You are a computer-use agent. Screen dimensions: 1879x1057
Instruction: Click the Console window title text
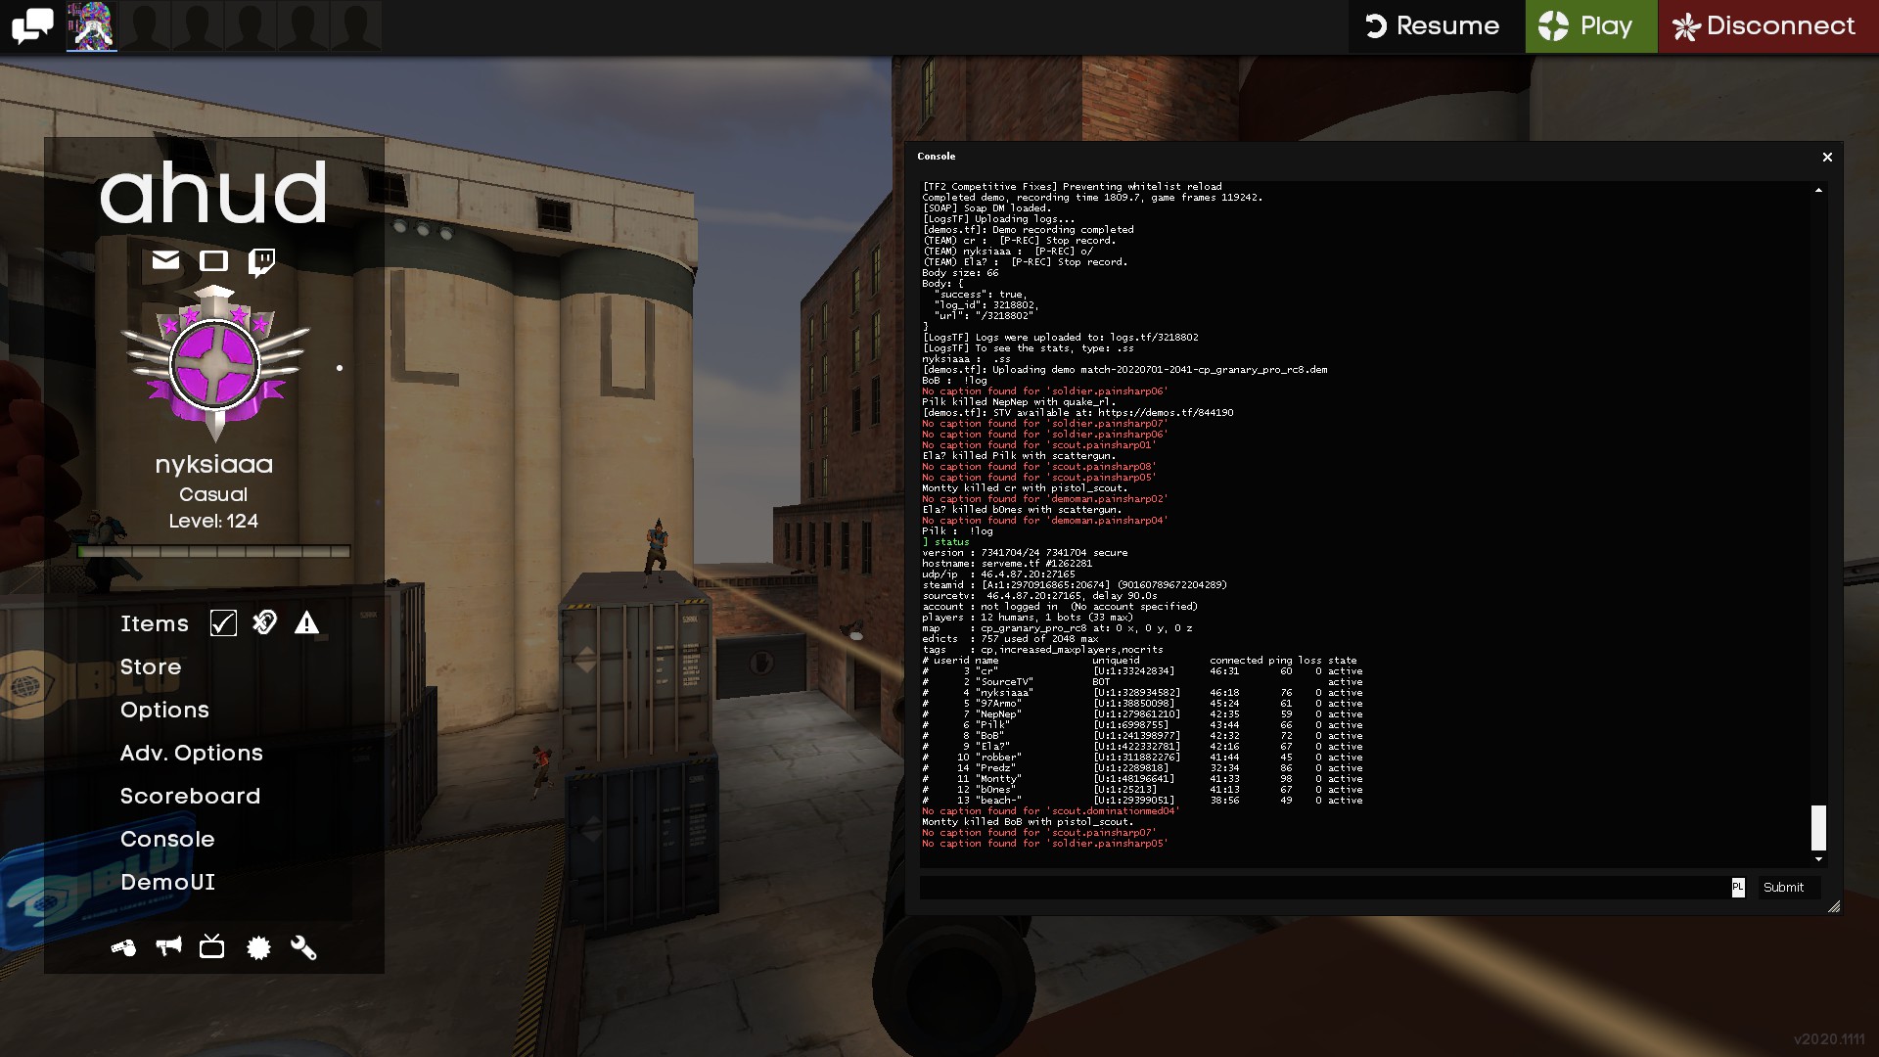(937, 157)
